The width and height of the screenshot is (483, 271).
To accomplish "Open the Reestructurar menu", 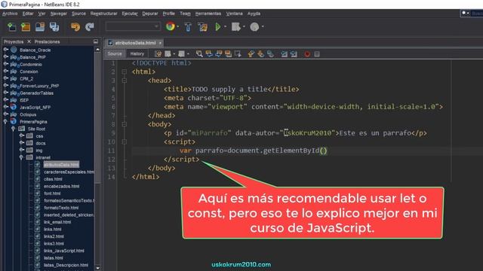I will (104, 14).
